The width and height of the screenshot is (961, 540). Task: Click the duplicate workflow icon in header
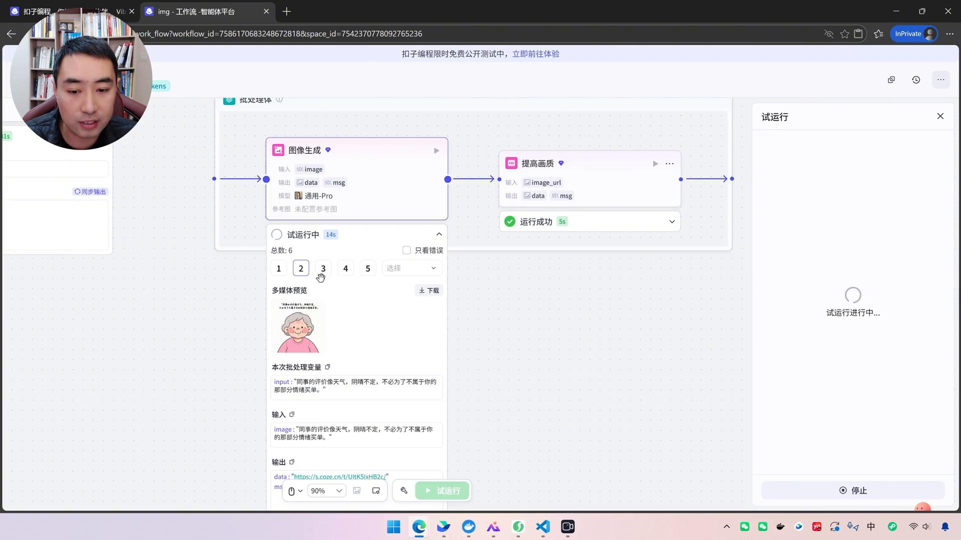click(x=891, y=79)
